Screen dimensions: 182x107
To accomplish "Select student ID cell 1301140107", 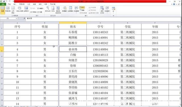I will [x=100, y=98].
